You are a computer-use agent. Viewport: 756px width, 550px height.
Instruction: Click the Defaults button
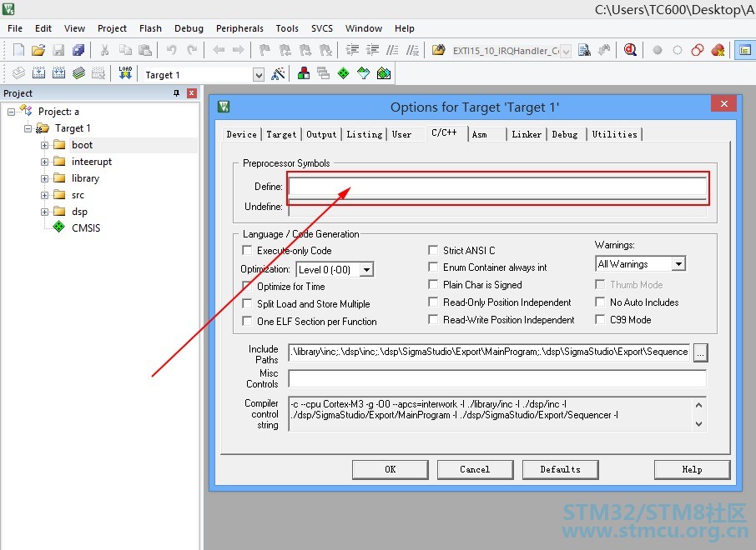pyautogui.click(x=560, y=469)
